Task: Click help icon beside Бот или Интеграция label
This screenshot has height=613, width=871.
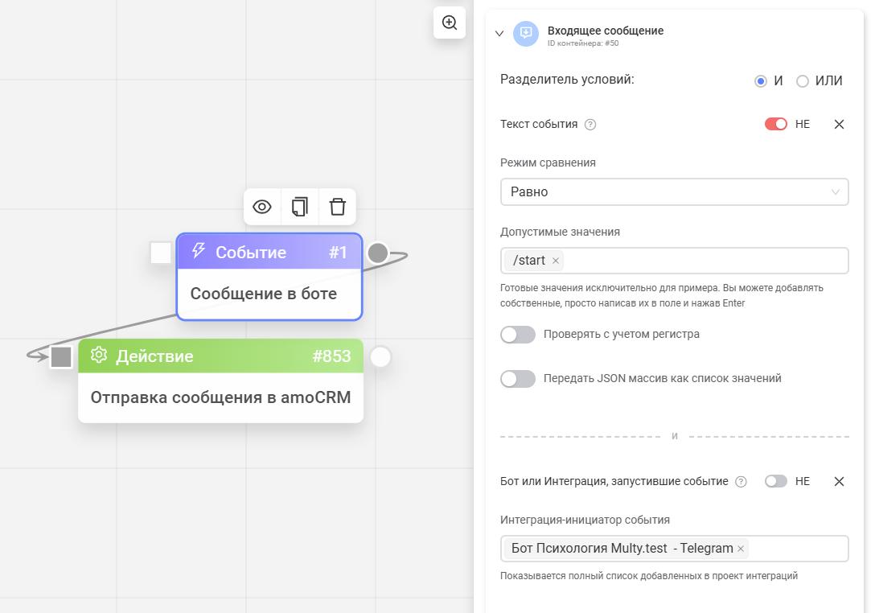Action: [x=742, y=481]
